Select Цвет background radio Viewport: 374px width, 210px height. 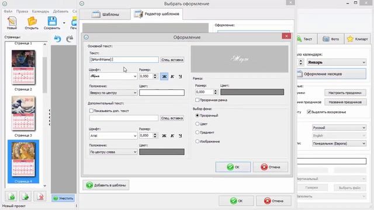coord(198,124)
